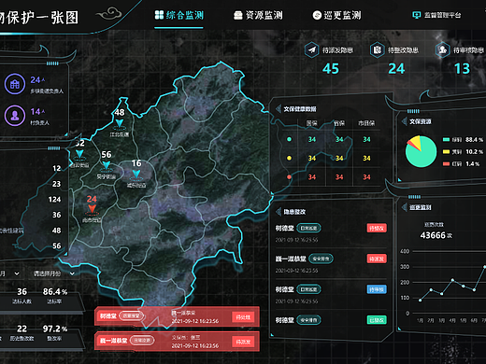The height and width of the screenshot is (364, 486).
Task: Click the 资源监测 stack icon
Action: click(238, 15)
